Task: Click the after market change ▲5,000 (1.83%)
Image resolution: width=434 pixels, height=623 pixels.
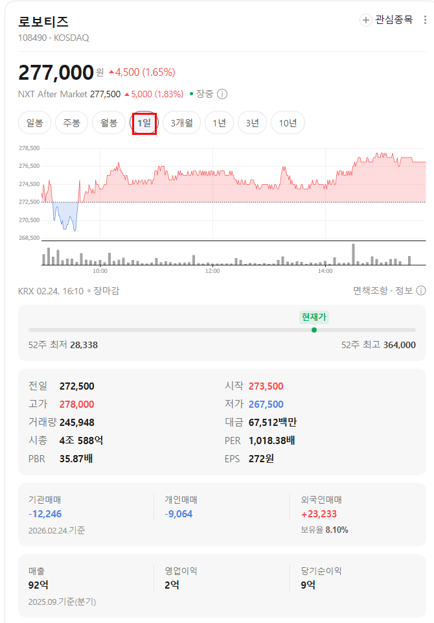Action: pos(154,94)
